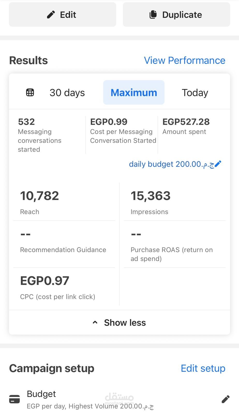
Task: Click the Duplicate copy icon
Action: coord(153,14)
